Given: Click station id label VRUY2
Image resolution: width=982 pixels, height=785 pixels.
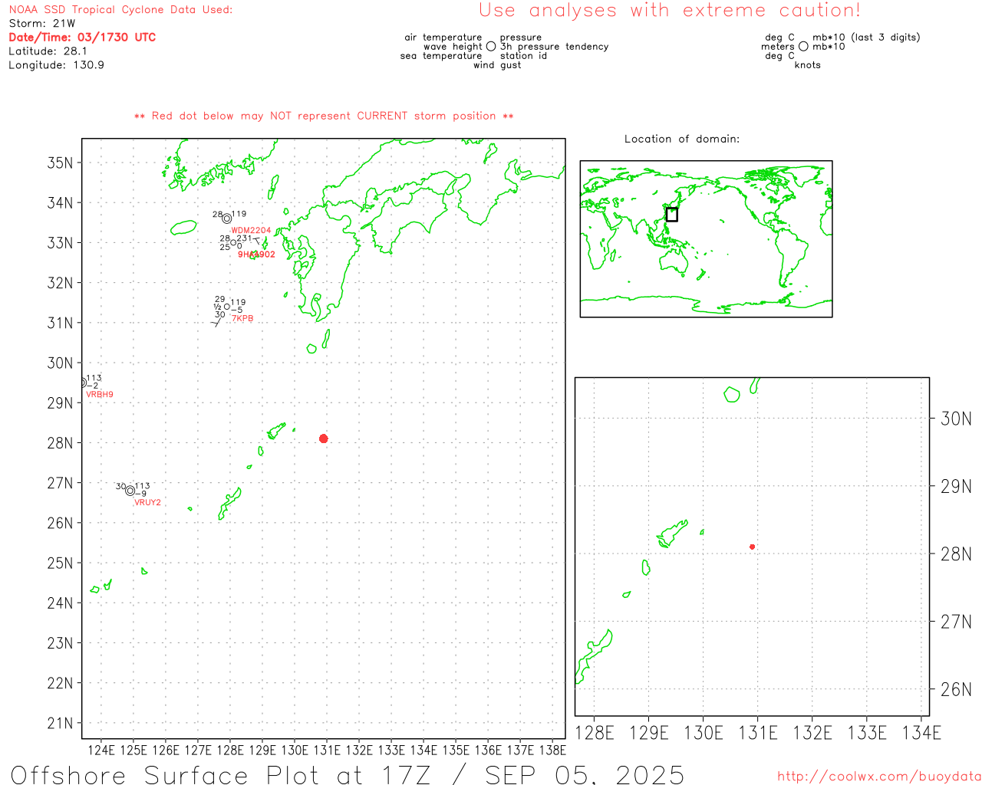Looking at the screenshot, I should pos(148,502).
